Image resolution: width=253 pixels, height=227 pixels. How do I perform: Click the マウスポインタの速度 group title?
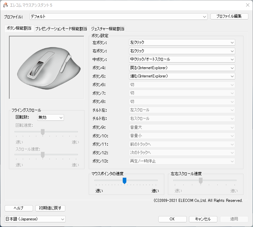coord(108,174)
